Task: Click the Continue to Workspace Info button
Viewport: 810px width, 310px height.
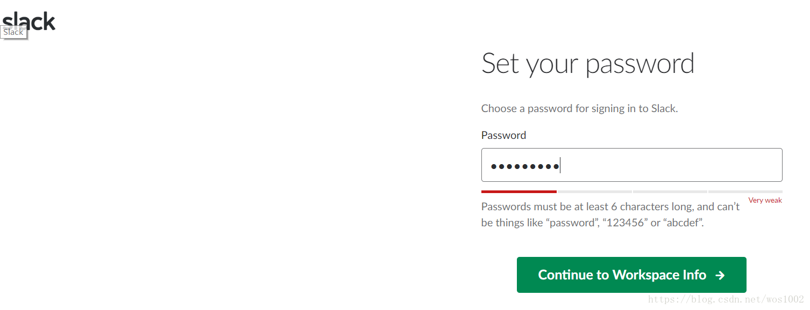Action: coord(631,275)
